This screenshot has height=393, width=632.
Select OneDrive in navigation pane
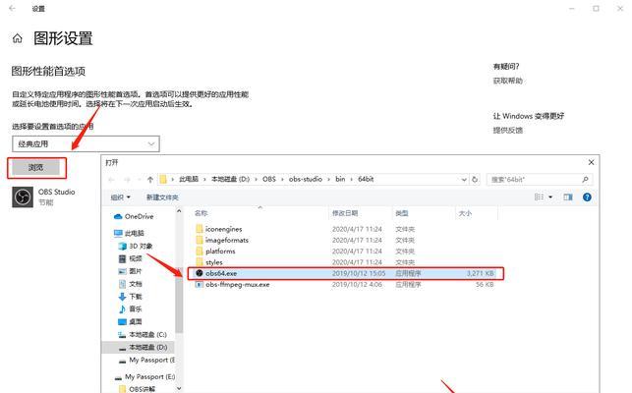pyautogui.click(x=134, y=216)
